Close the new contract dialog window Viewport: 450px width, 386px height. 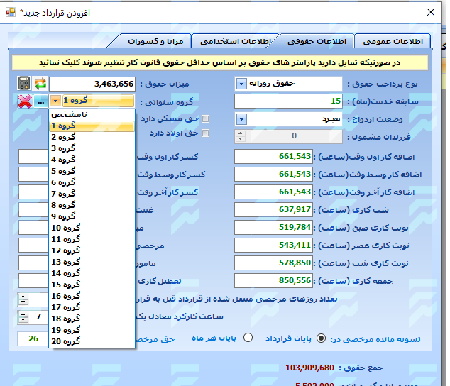point(430,12)
